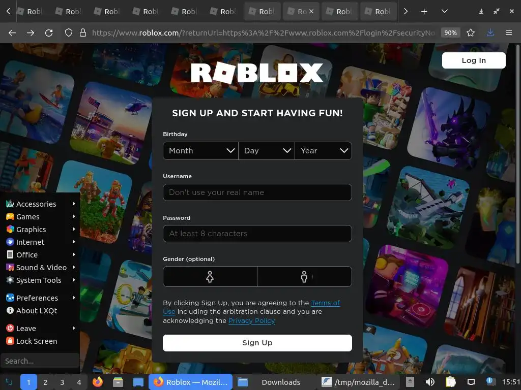Open the Terms of Use link

tap(325, 303)
